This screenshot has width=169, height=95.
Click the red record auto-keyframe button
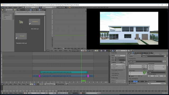click(x=81, y=93)
